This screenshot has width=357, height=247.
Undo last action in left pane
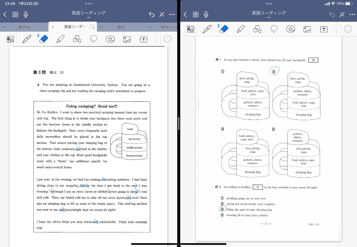pos(152,14)
